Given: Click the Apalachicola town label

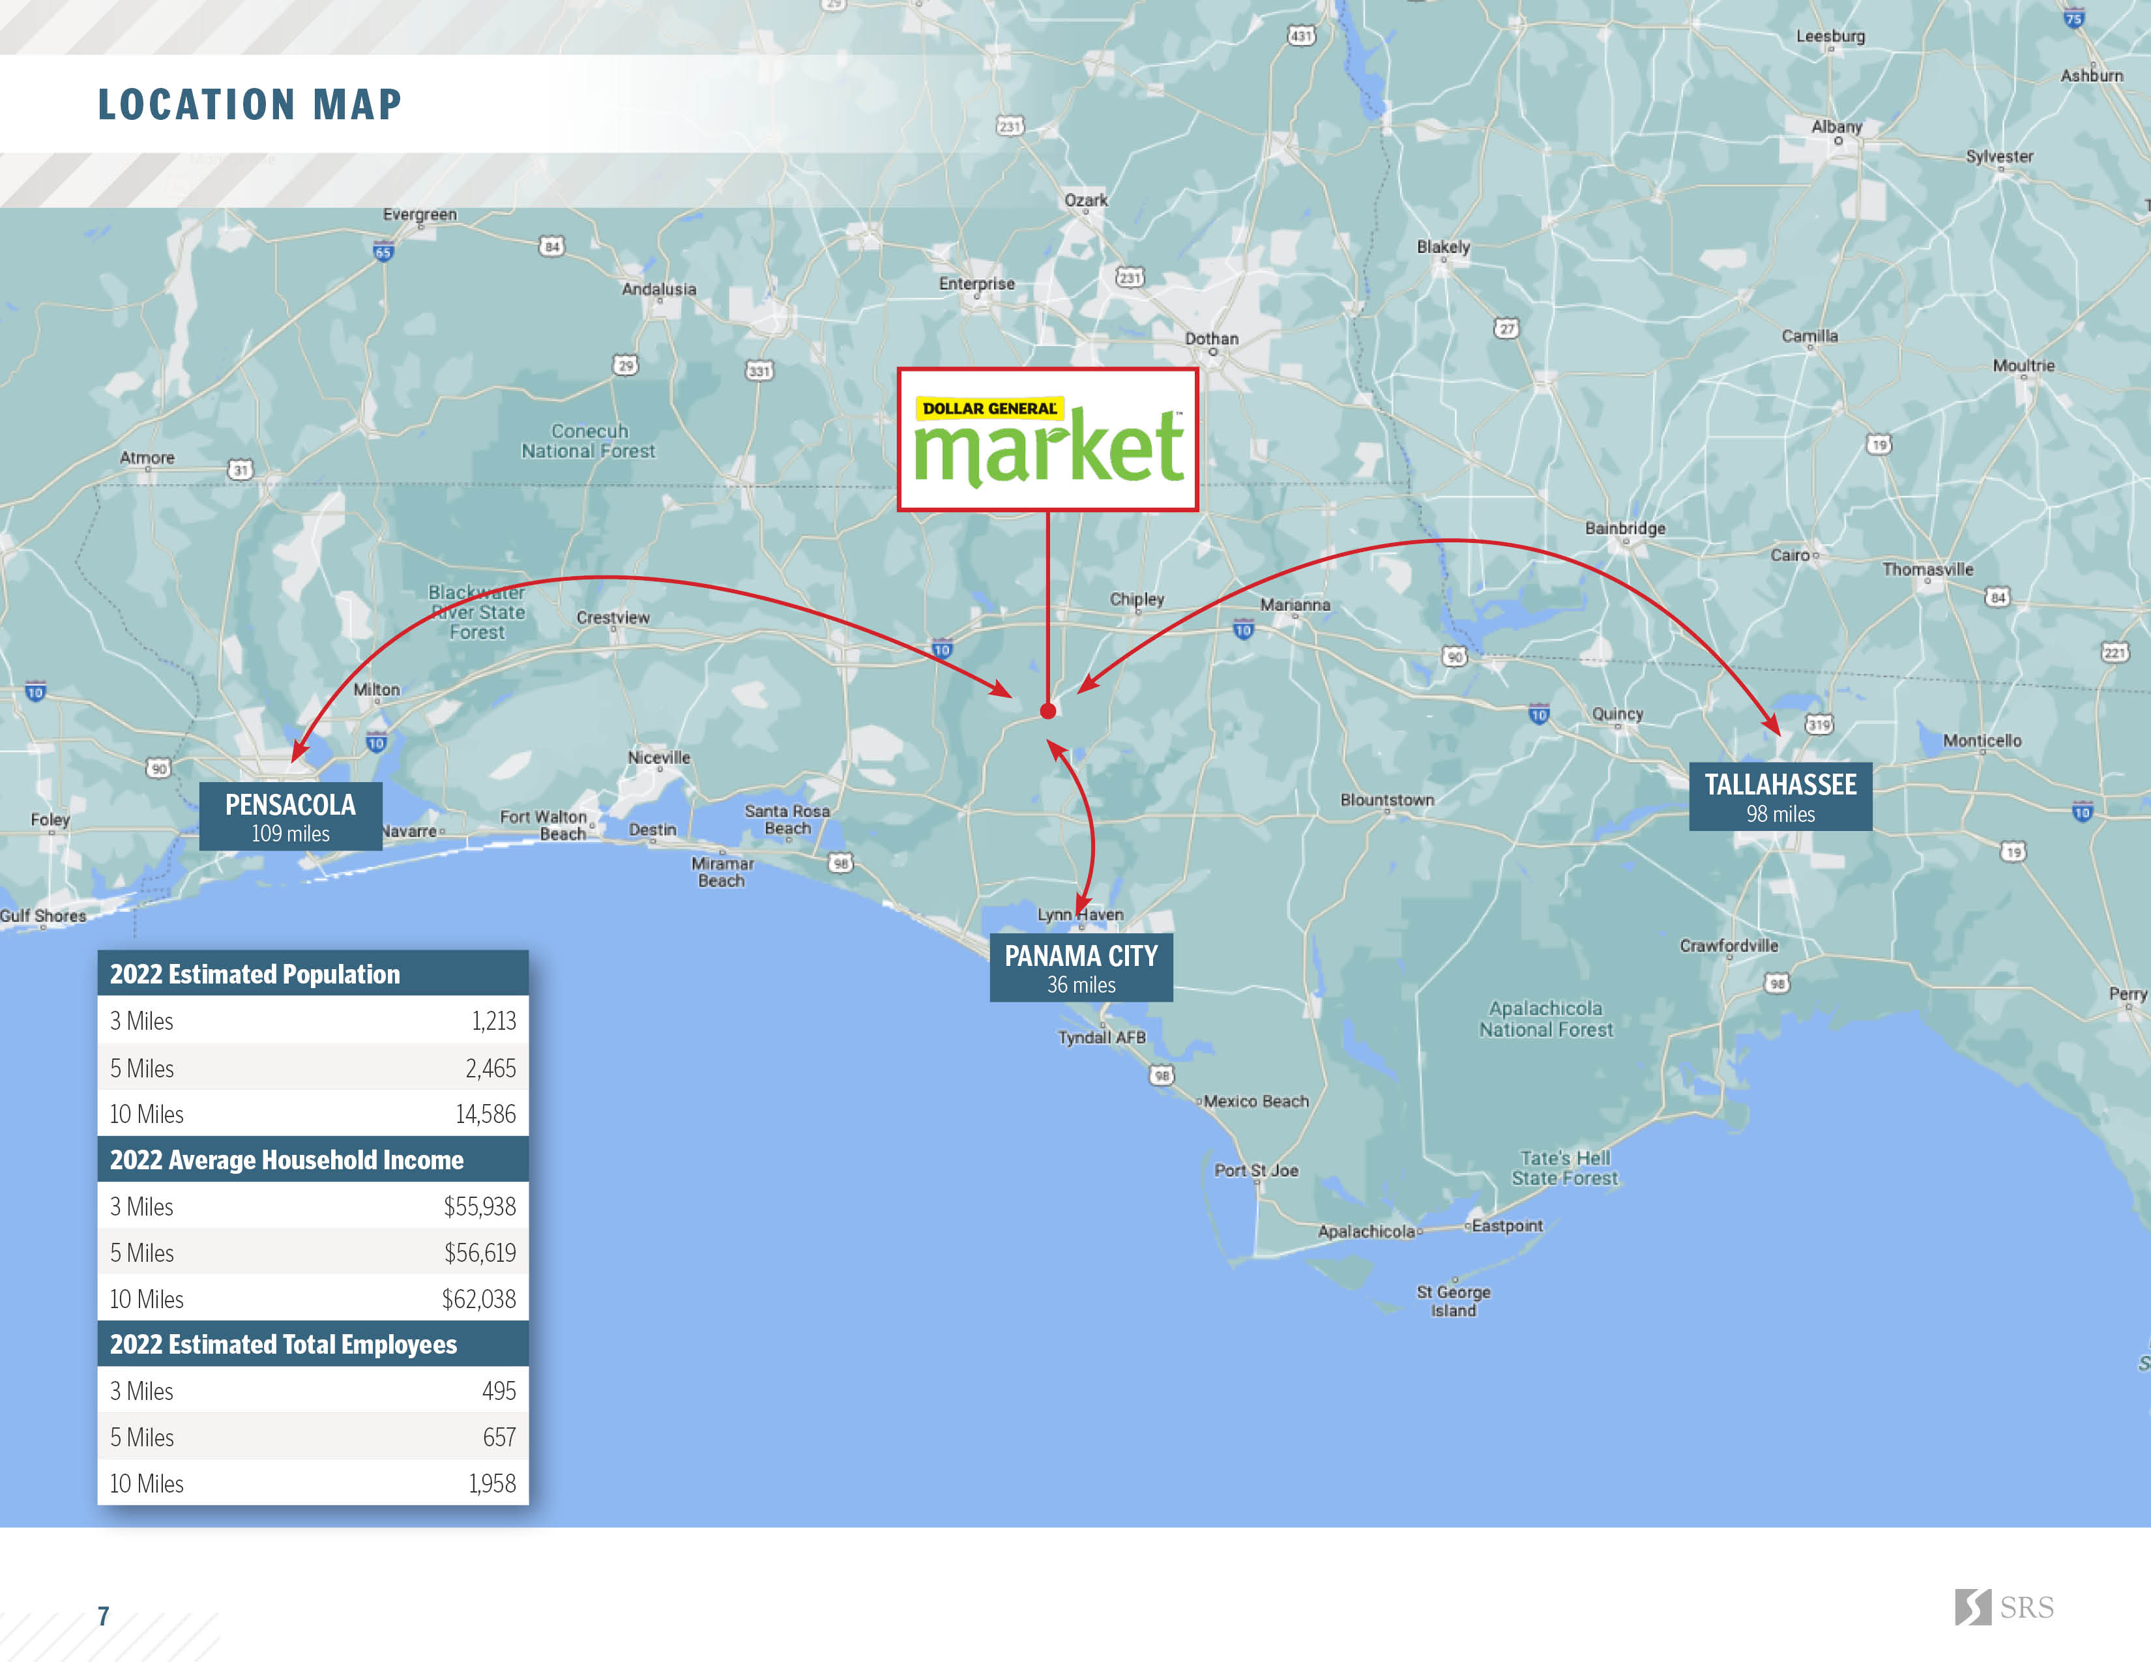Looking at the screenshot, I should pyautogui.click(x=1366, y=1231).
